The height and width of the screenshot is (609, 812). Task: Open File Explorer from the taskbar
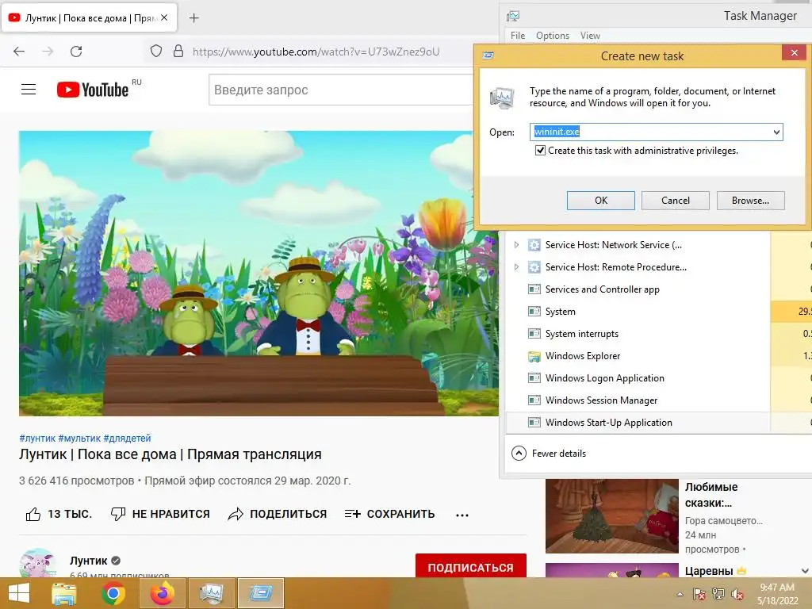click(x=63, y=593)
